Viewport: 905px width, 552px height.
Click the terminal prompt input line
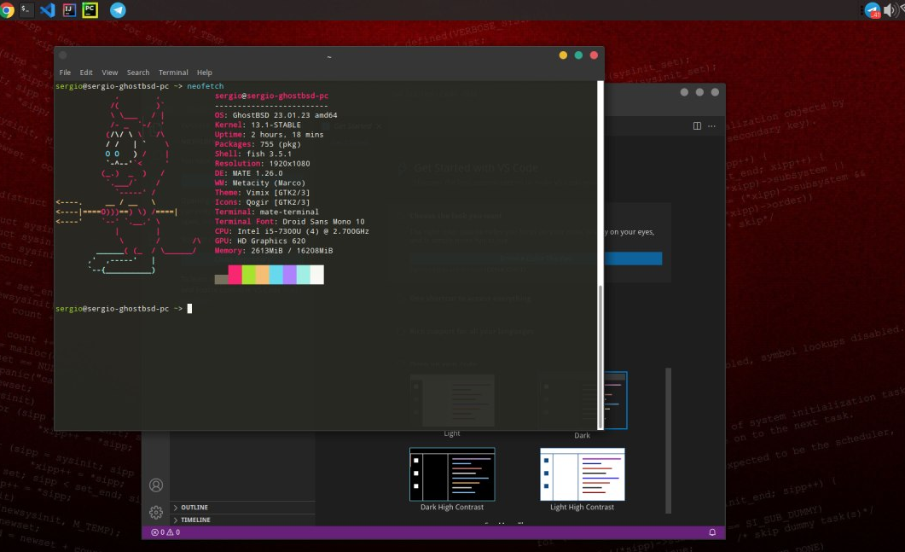click(x=326, y=309)
